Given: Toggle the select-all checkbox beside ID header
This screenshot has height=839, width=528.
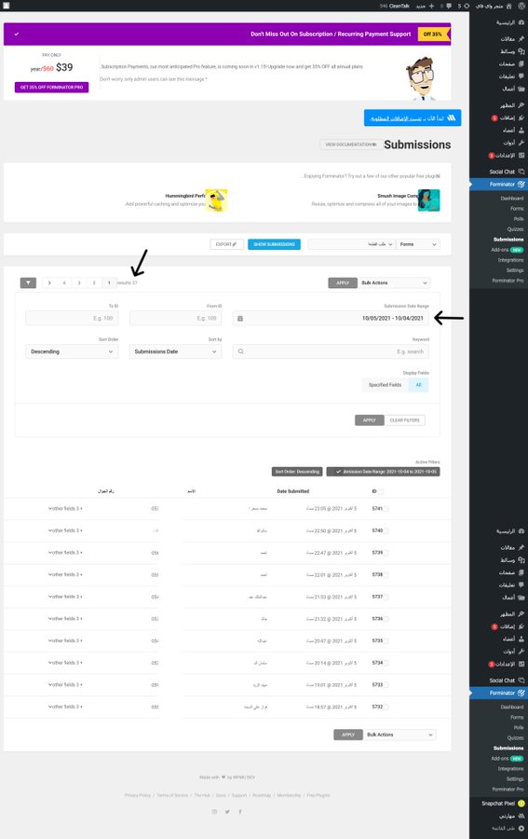Looking at the screenshot, I should (381, 491).
